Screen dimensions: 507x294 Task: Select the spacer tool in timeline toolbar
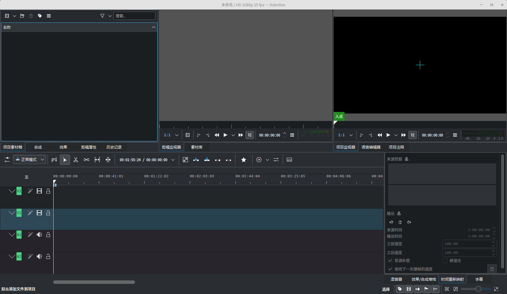point(87,160)
